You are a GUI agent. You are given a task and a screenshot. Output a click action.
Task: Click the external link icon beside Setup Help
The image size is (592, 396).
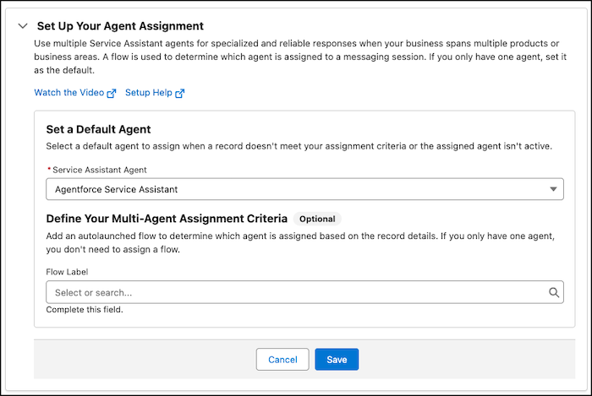click(x=180, y=93)
